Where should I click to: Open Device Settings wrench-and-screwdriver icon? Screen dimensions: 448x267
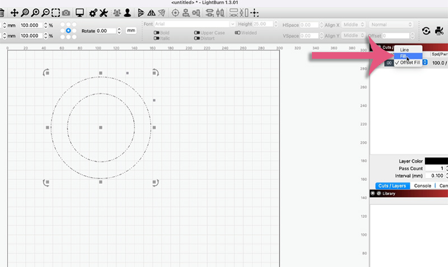pyautogui.click(x=104, y=12)
